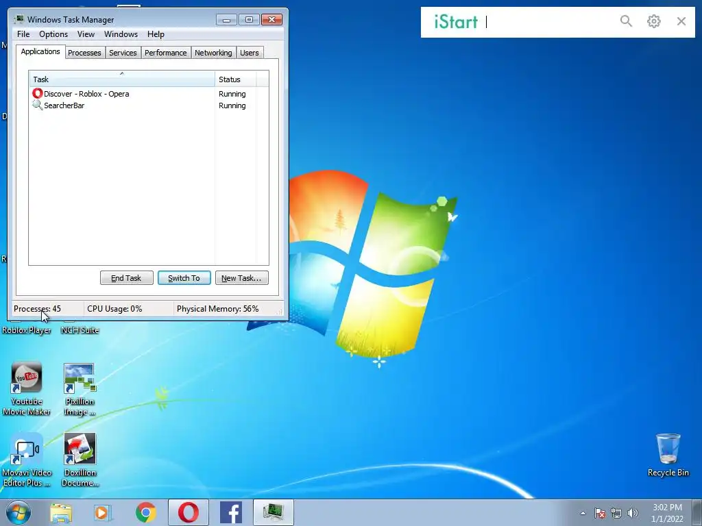Click Running status of SearcherBar task
702x526 pixels.
(x=232, y=105)
